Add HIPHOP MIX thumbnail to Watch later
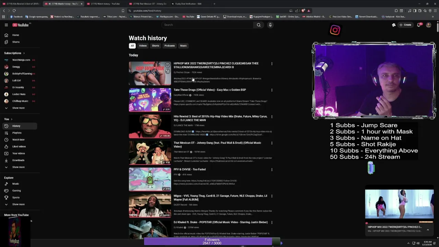 click(x=167, y=65)
